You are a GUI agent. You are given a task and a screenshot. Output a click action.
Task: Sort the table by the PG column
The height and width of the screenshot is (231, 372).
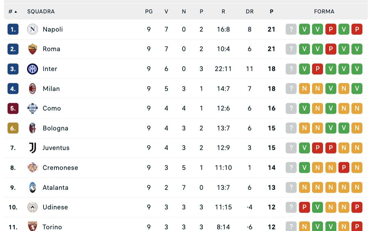click(x=149, y=11)
